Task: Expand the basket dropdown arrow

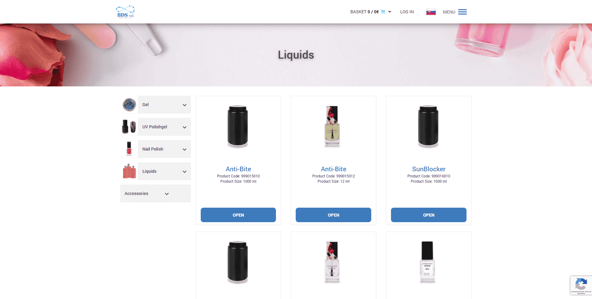Action: tap(390, 12)
